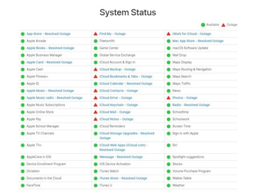This screenshot has height=192, width=257.
Task: Open Radio - Resolved Outage link
Action: point(191,105)
